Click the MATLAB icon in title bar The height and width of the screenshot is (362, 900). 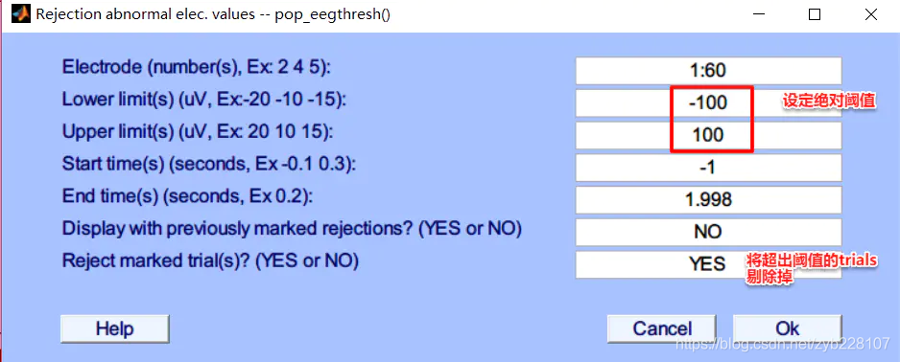pyautogui.click(x=21, y=14)
